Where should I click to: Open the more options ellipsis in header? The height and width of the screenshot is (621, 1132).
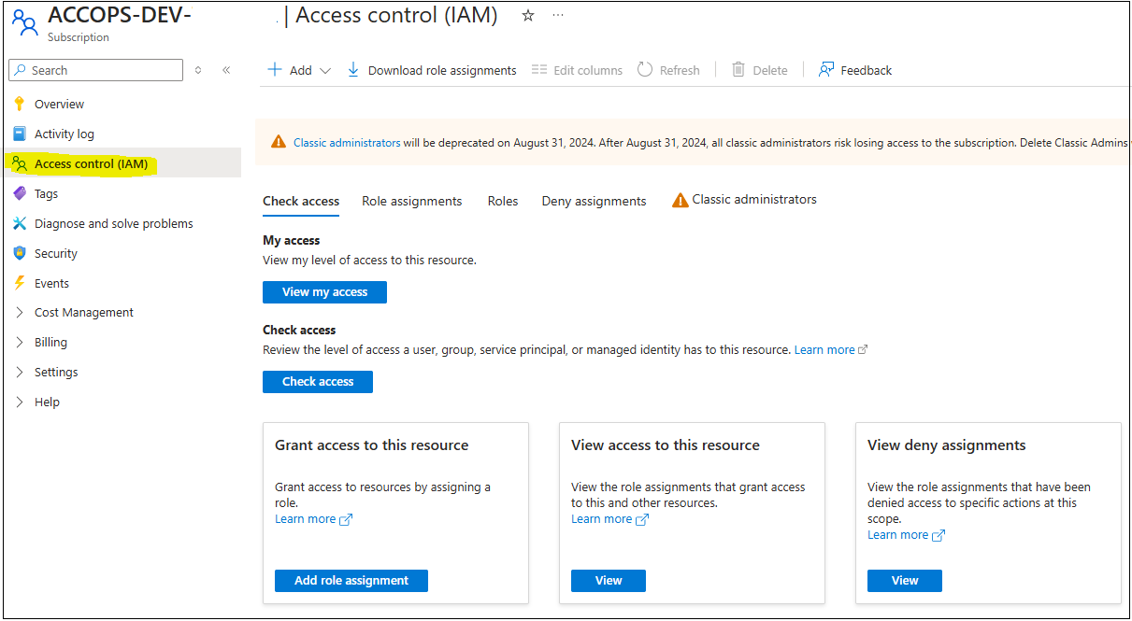pos(558,16)
